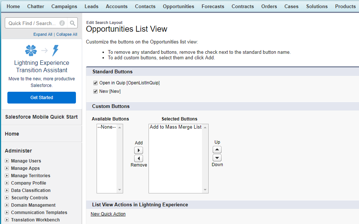Click Selected Buttons list scroll-up arrow
The width and height of the screenshot is (359, 224).
[205, 127]
